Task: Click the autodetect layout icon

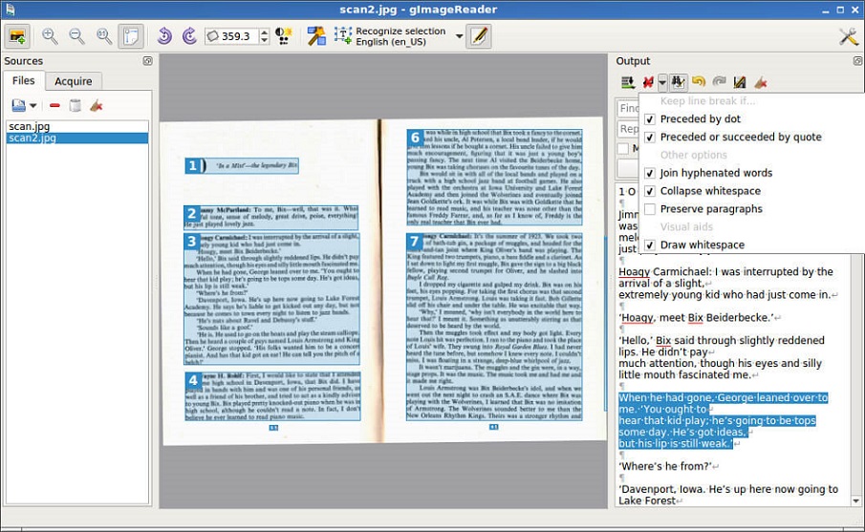Action: pyautogui.click(x=315, y=36)
